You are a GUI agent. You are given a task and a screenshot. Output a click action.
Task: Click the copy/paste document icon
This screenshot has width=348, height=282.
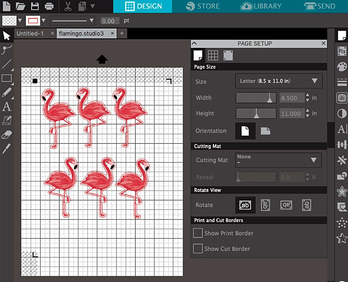[x=82, y=7]
